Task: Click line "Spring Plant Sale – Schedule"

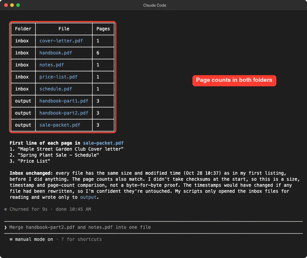Action: 58,155
